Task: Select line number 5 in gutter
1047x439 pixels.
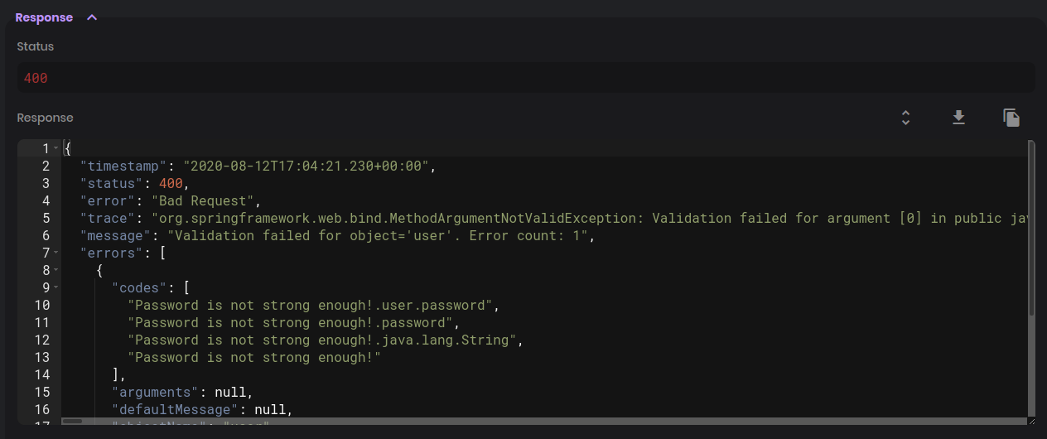Action: [x=46, y=218]
